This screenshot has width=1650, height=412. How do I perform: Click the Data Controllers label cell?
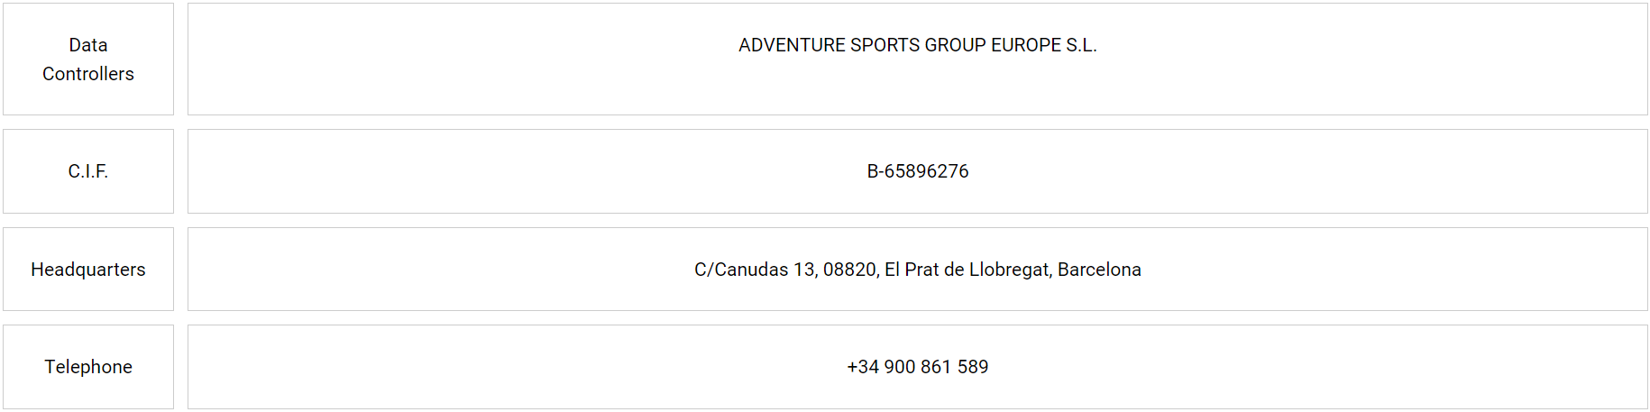point(88,60)
